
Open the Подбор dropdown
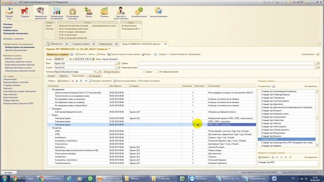click(52, 81)
